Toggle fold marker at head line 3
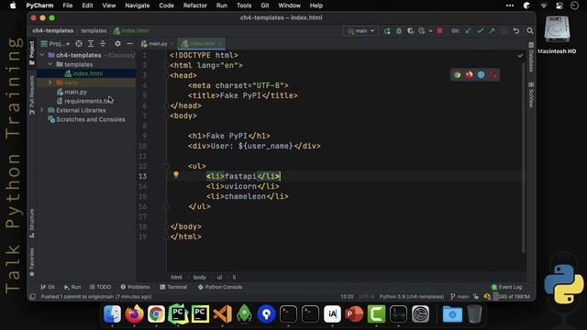 [x=167, y=75]
